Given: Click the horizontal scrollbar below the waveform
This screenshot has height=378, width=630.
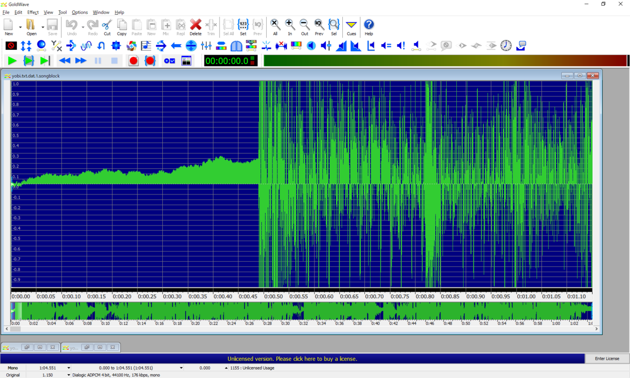Looking at the screenshot, I should coord(301,329).
